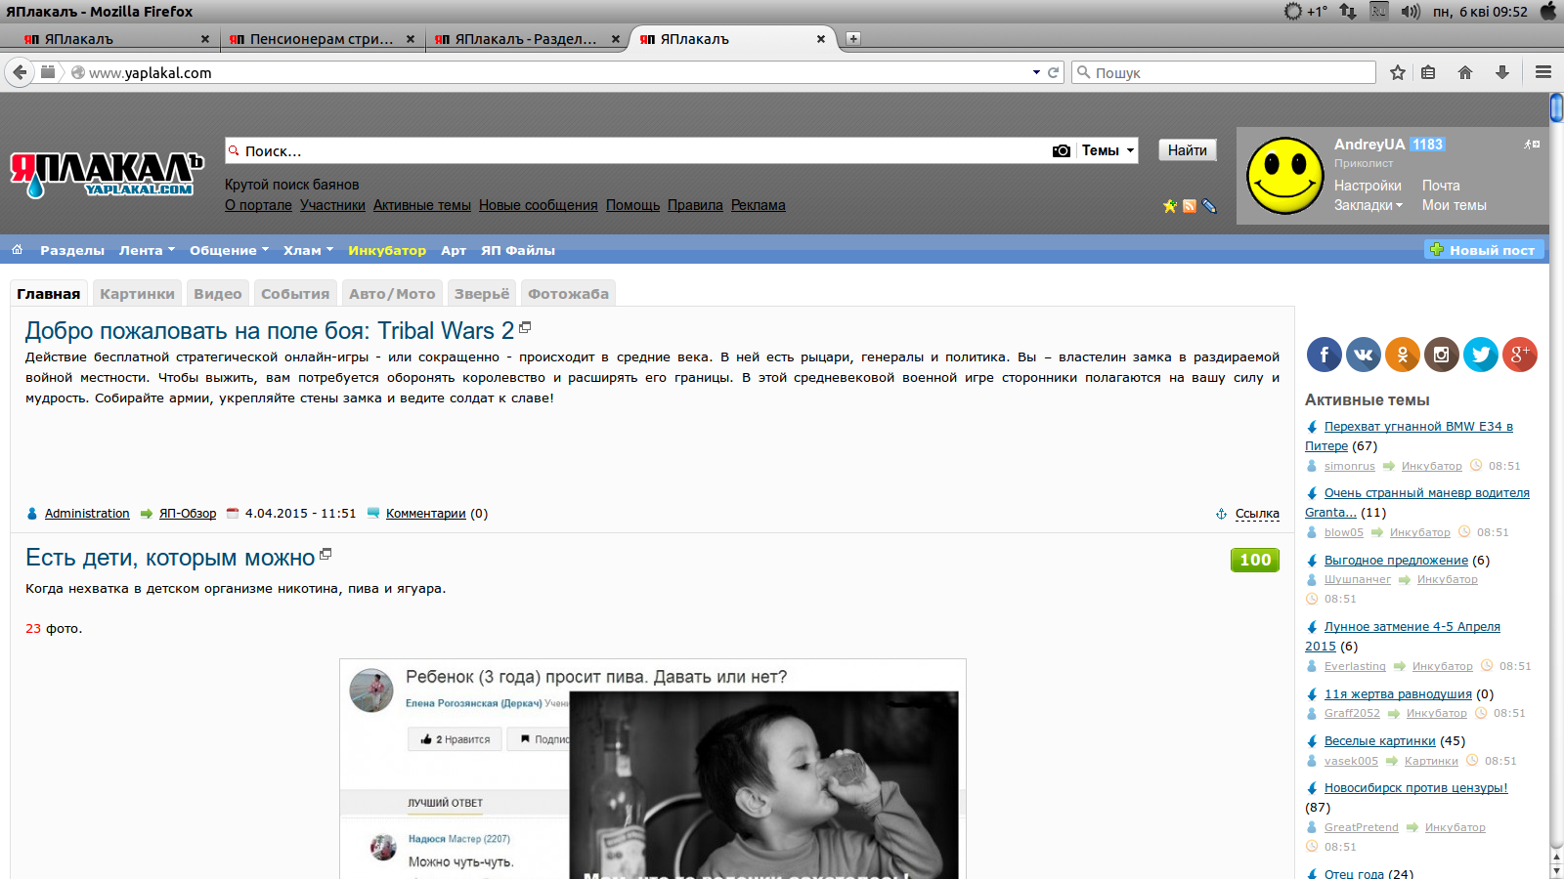Open the orange RSS feed icon
1564x879 pixels.
1190,206
